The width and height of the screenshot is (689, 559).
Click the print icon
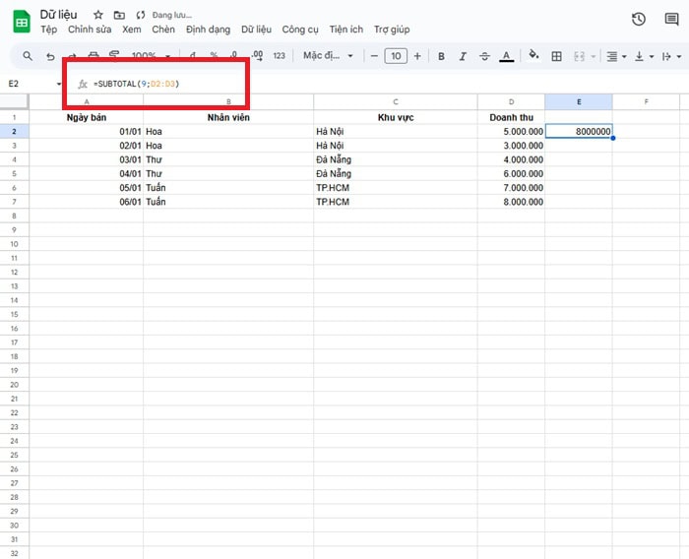pos(94,56)
